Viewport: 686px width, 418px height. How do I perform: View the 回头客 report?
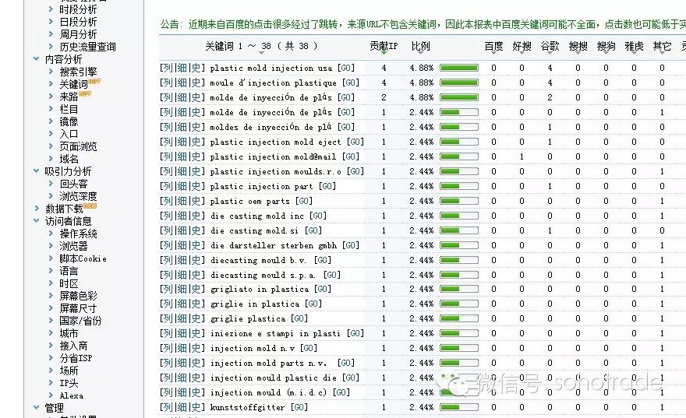coord(73,184)
